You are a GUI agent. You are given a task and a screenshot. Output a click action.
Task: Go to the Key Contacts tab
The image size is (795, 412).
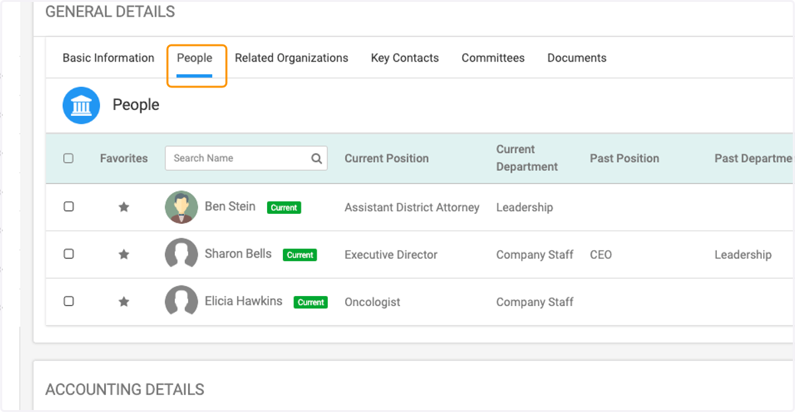[405, 58]
